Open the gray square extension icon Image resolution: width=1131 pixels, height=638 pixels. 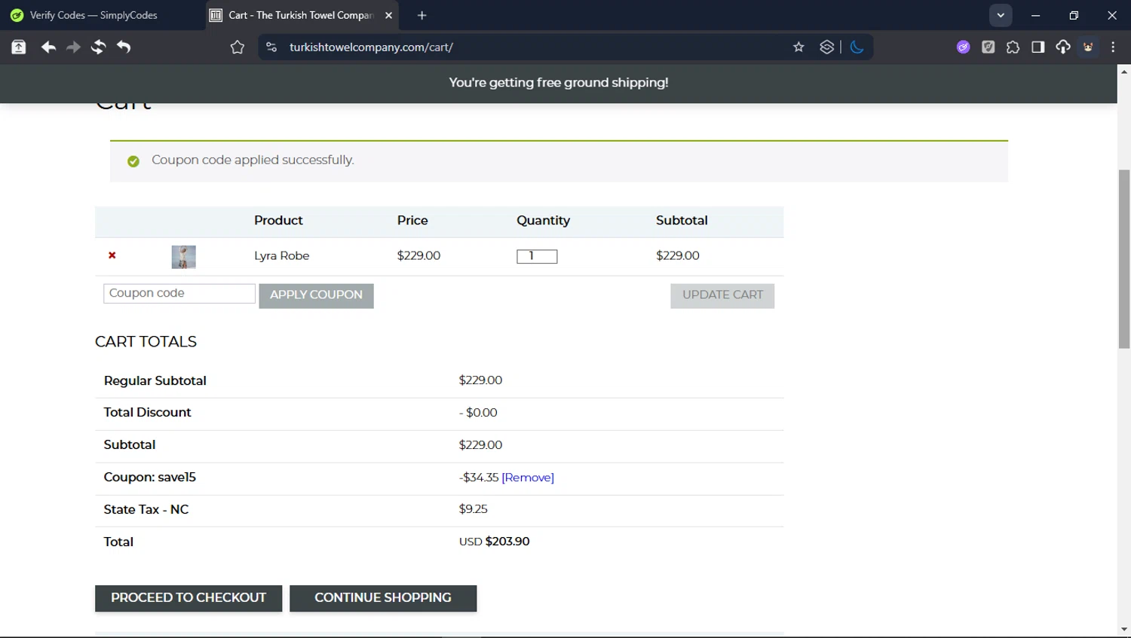click(x=988, y=47)
